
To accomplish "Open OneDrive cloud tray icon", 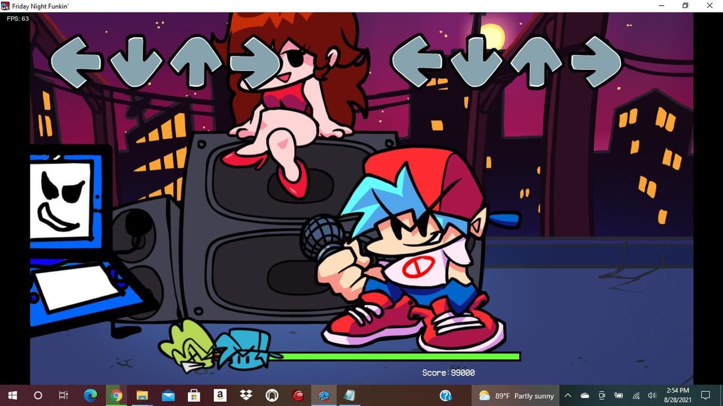I will 585,396.
